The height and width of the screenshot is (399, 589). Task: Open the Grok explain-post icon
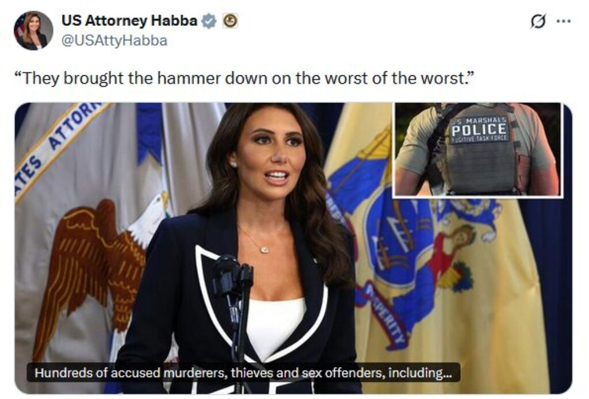click(538, 21)
